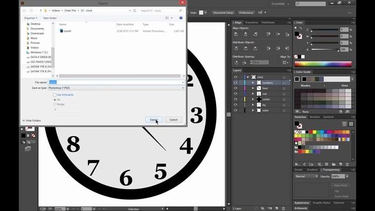
Task: Open Preferences
Action: click(246, 13)
